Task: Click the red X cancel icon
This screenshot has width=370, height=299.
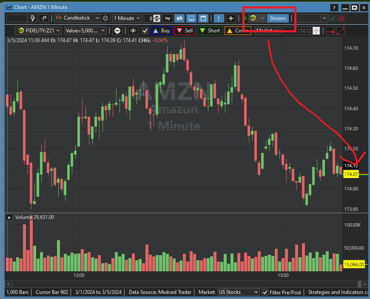Action: click(x=341, y=18)
